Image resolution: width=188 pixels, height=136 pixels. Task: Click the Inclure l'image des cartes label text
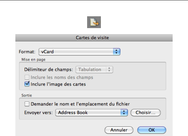point(58,84)
